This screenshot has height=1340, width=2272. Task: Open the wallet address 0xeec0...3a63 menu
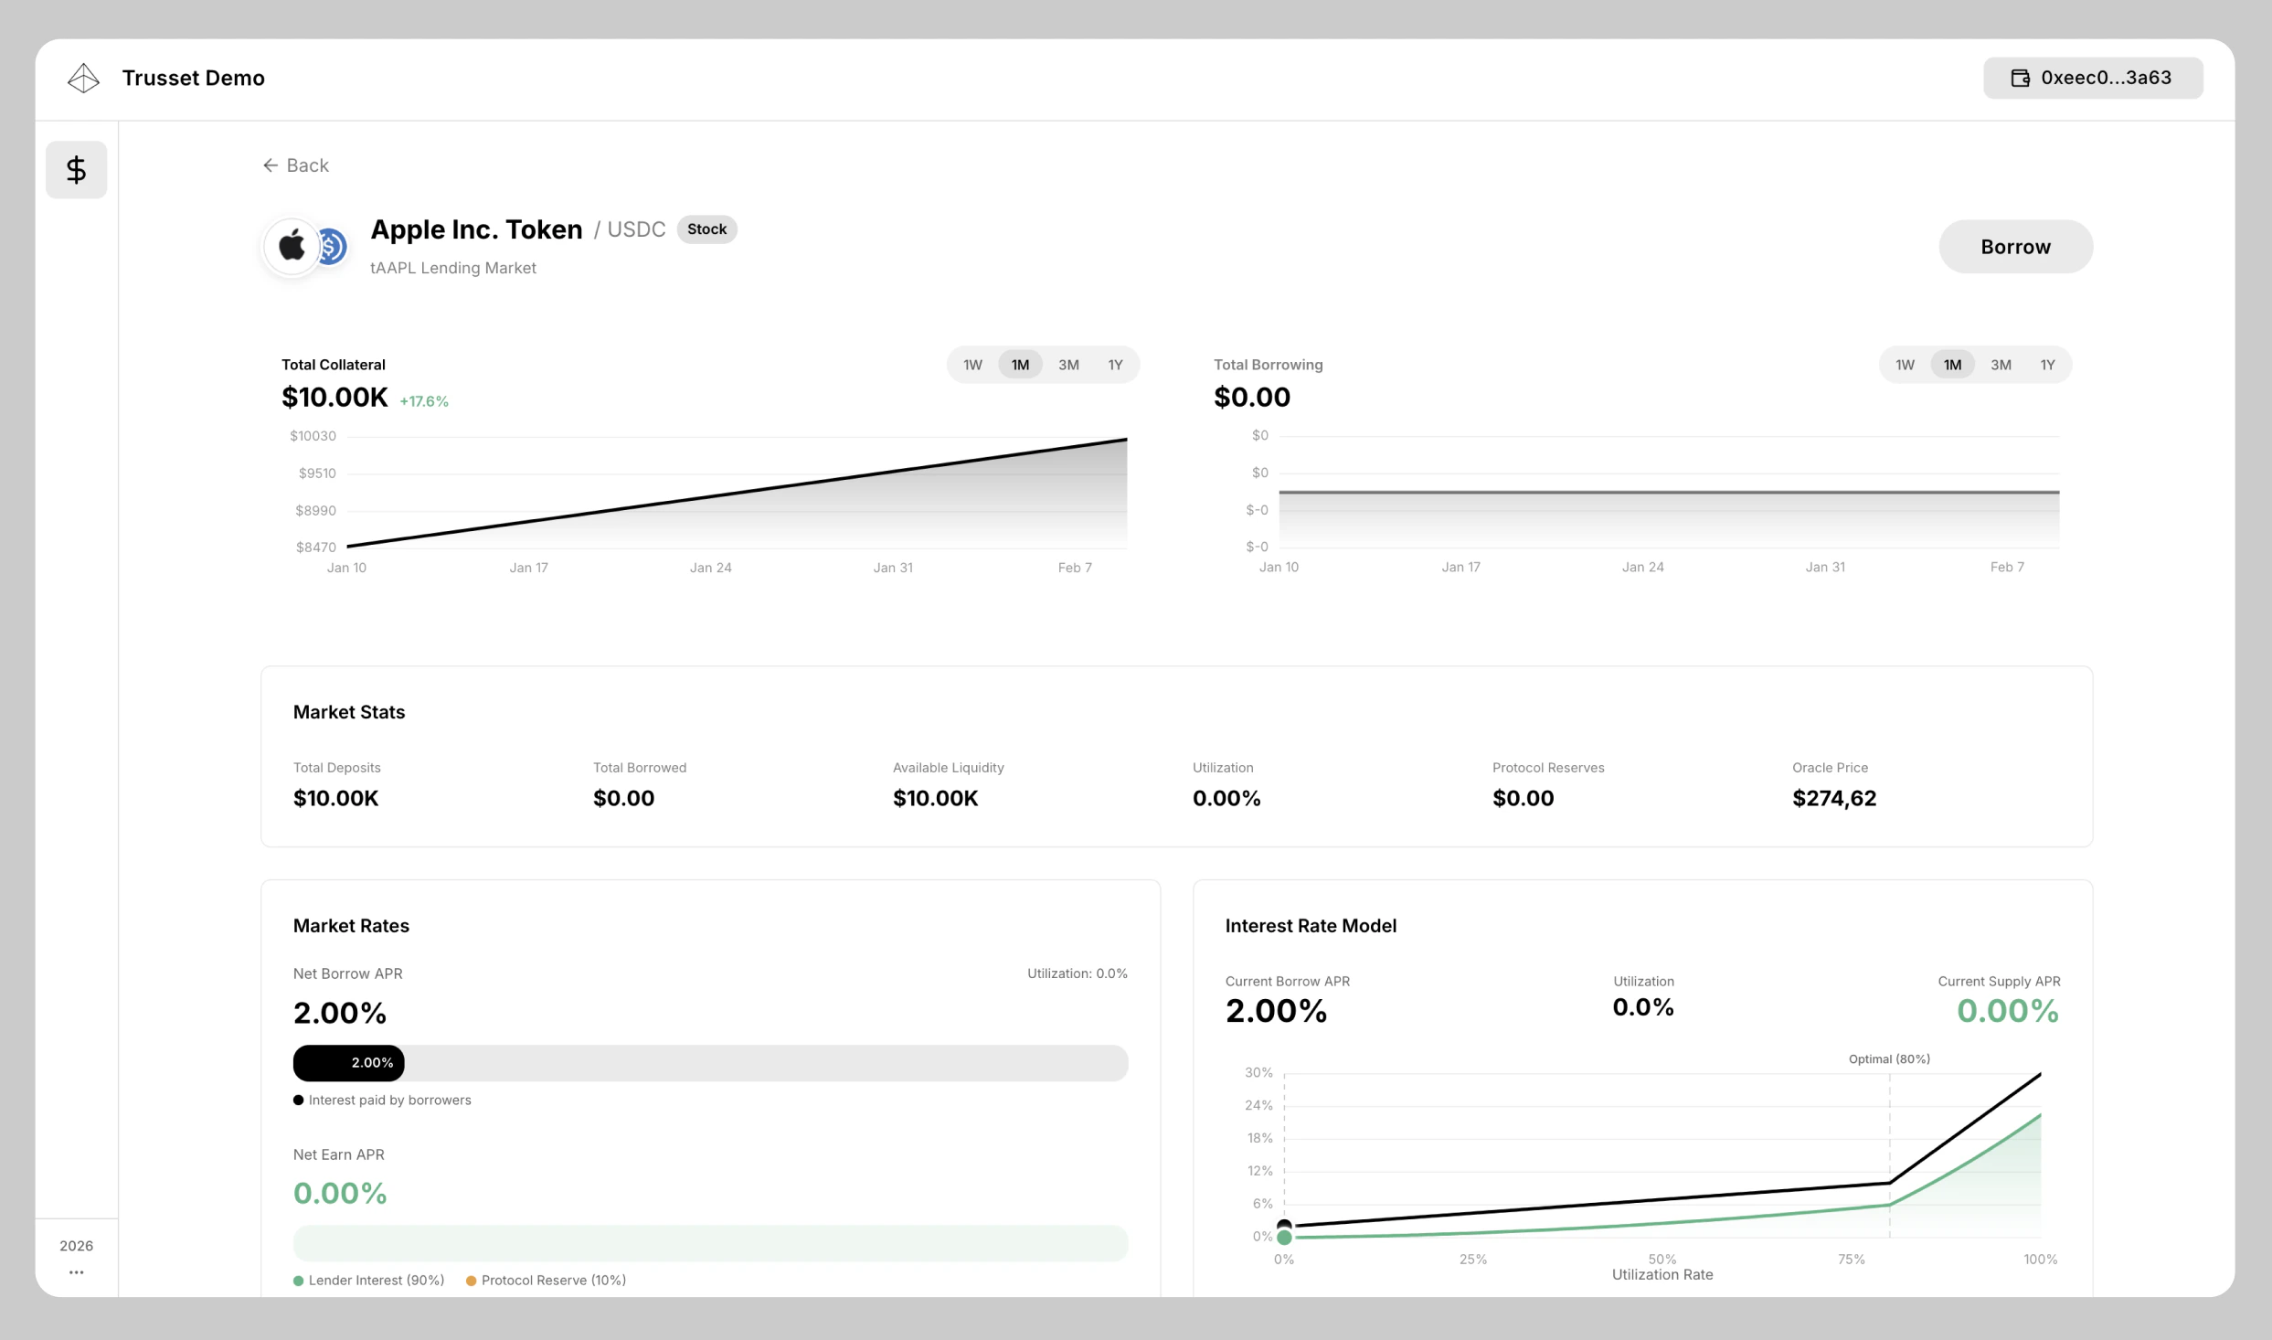(2093, 78)
